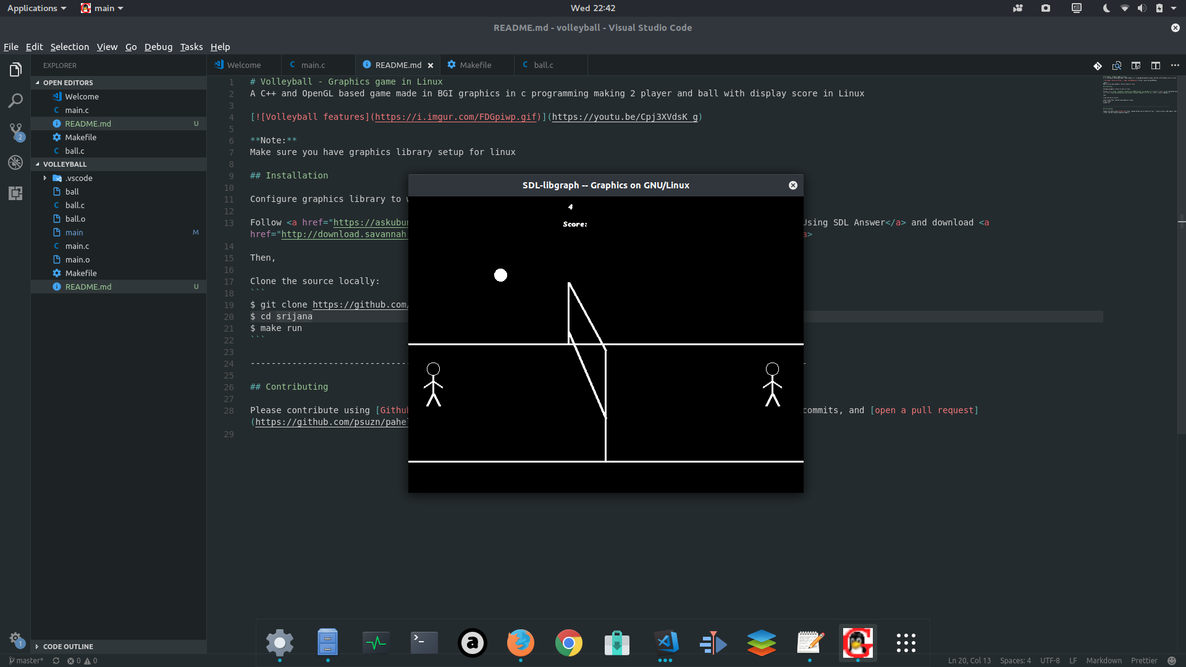The height and width of the screenshot is (667, 1186).
Task: Launch the Terminal from the dock
Action: pyautogui.click(x=424, y=643)
